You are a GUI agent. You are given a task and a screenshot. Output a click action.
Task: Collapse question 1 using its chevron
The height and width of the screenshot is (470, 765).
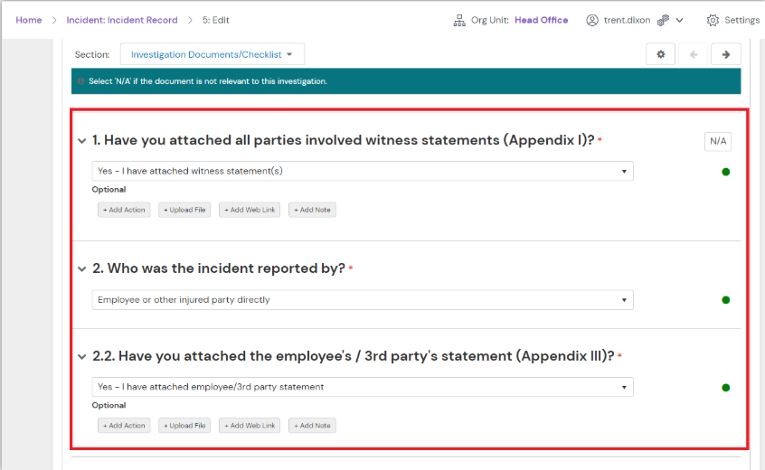click(x=81, y=141)
